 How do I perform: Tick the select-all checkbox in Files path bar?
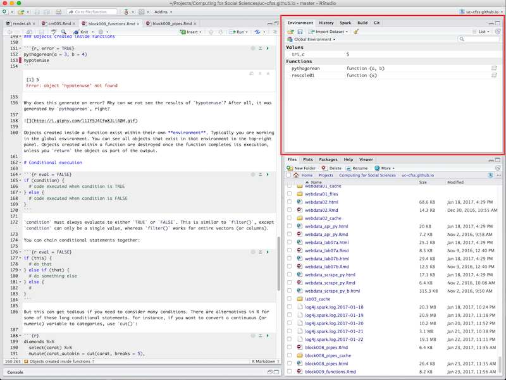288,175
